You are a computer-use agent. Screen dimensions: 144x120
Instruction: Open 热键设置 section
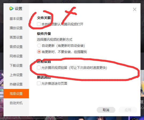click(16, 84)
